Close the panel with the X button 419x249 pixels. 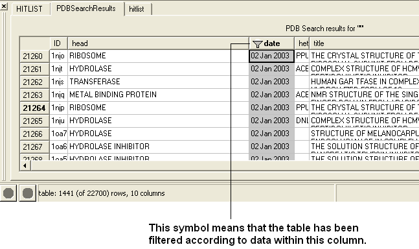point(3,6)
